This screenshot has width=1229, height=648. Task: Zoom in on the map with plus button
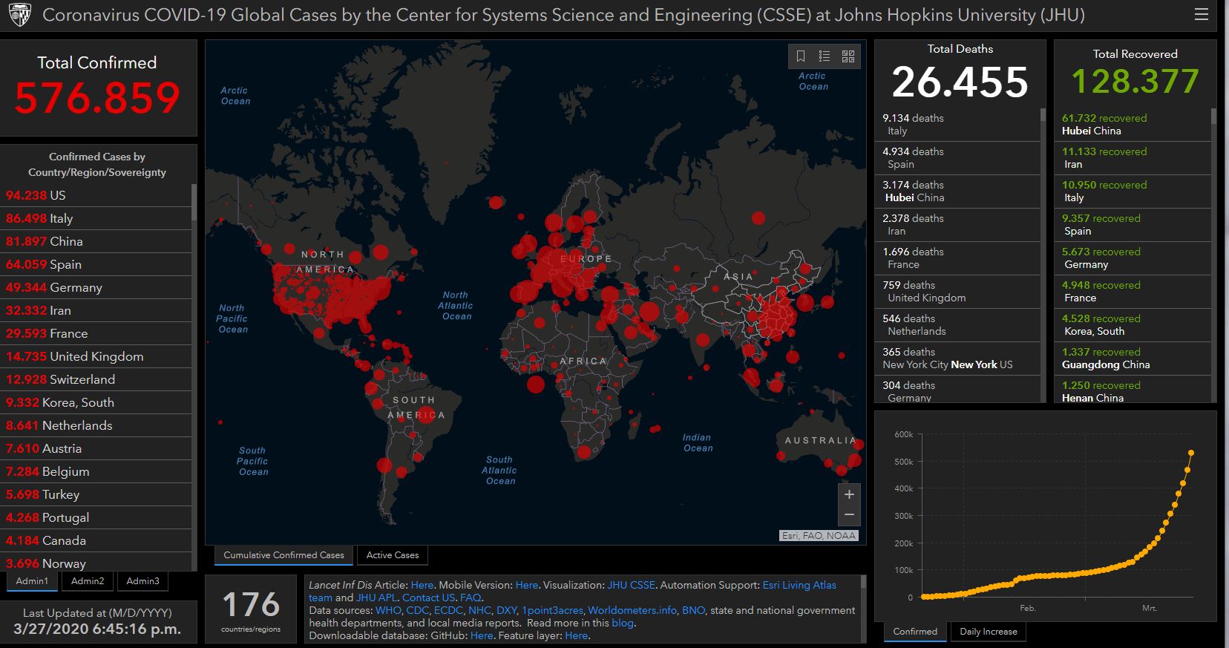(849, 494)
